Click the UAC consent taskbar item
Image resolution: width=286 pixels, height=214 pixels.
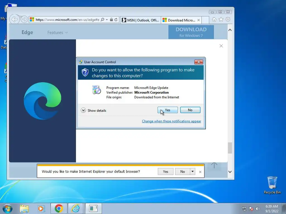pos(93,208)
